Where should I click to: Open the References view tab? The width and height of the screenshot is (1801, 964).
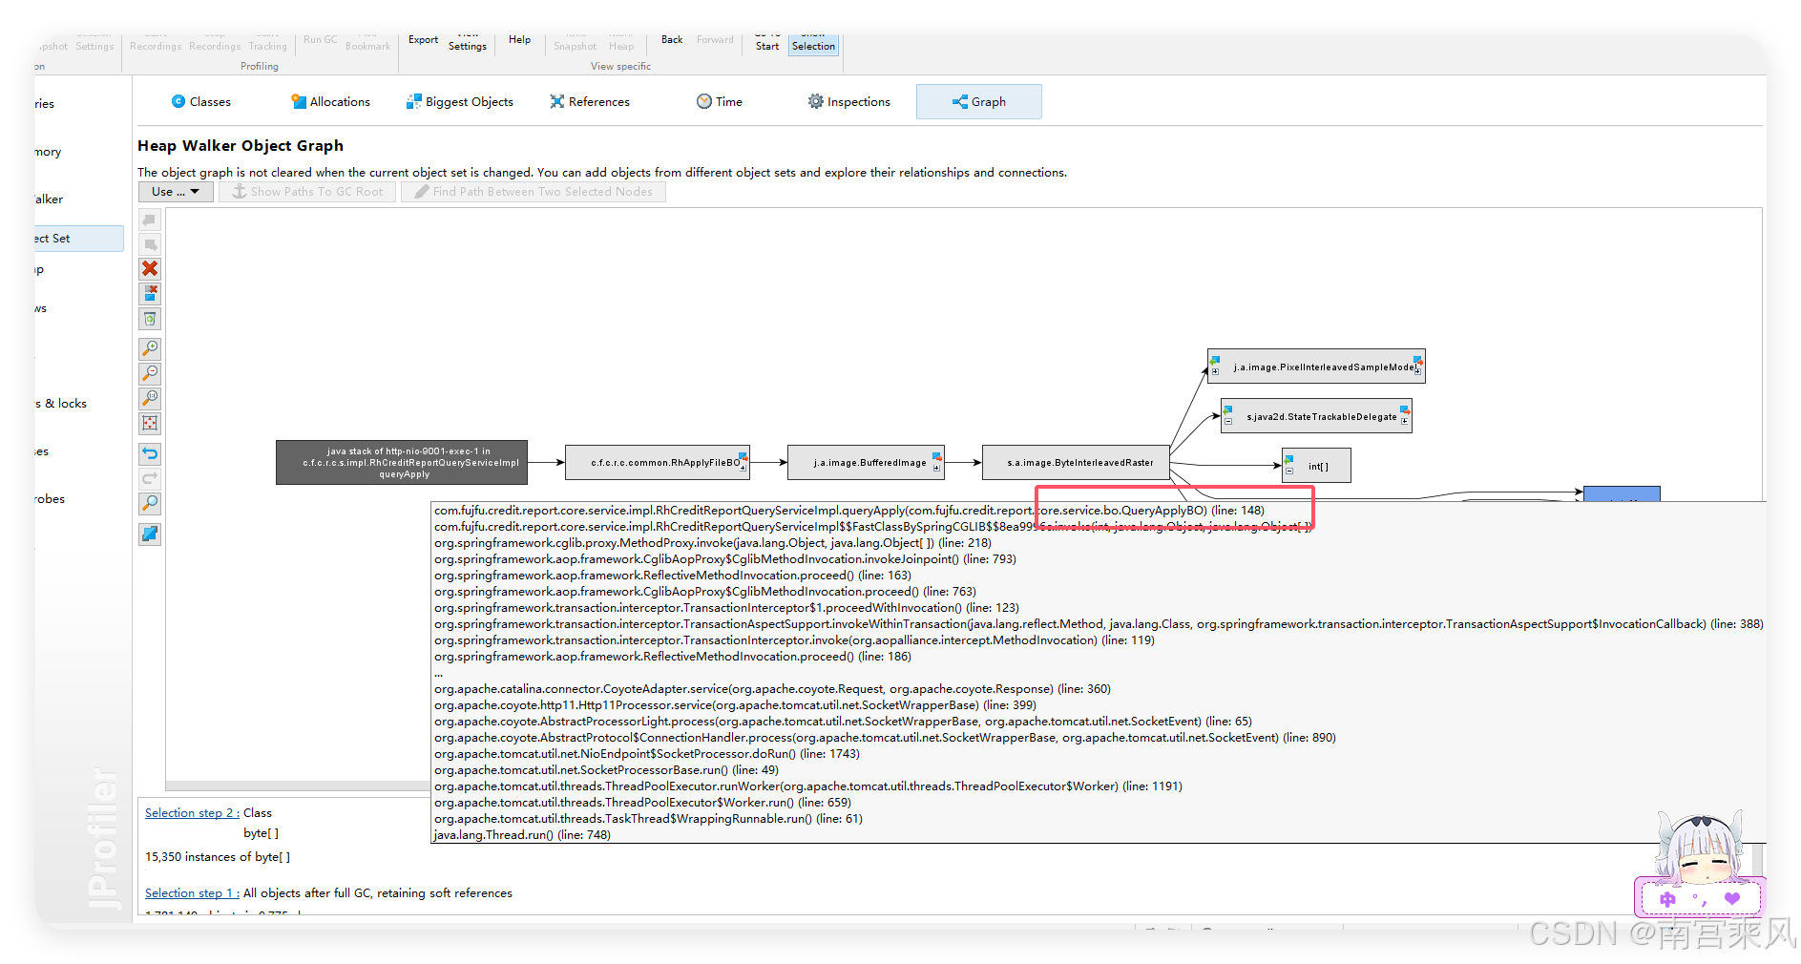click(590, 102)
